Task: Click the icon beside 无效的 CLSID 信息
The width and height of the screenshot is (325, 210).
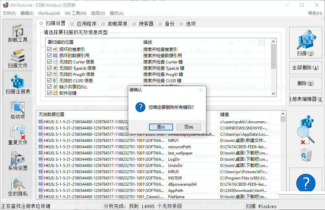Action: point(55,81)
